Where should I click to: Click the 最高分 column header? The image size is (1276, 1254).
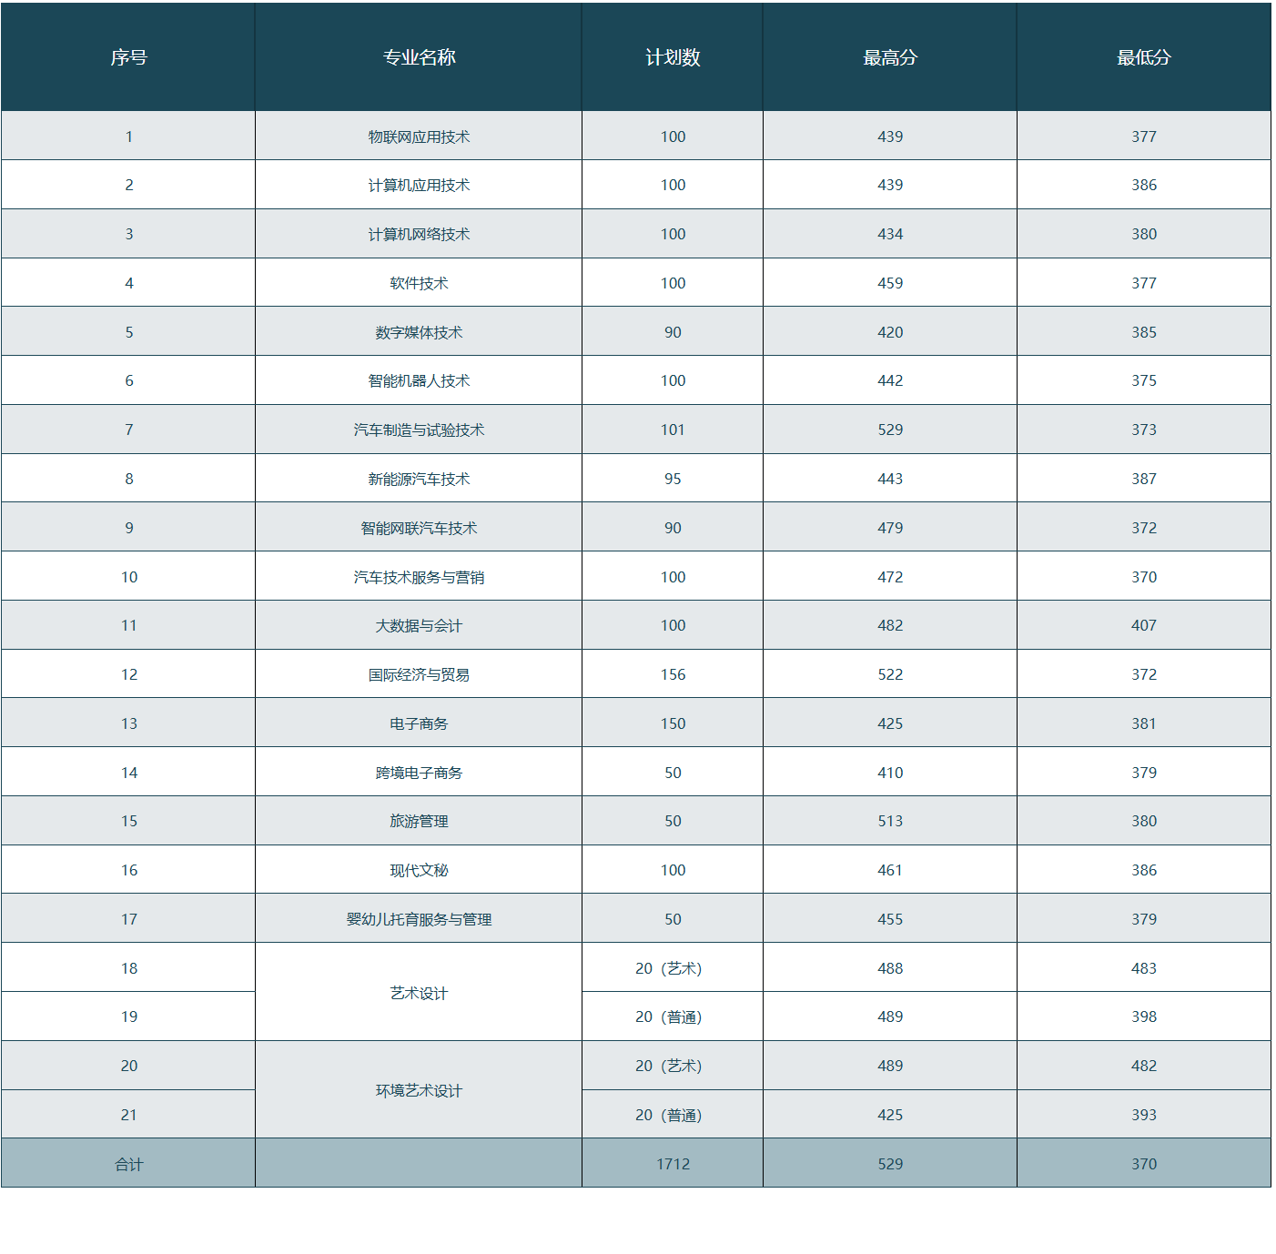(x=890, y=57)
